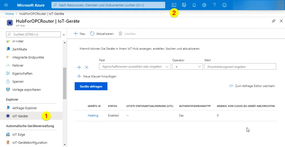Click the sidebar Suchen search field
Screen dimensions: 285x147
coord(33,35)
